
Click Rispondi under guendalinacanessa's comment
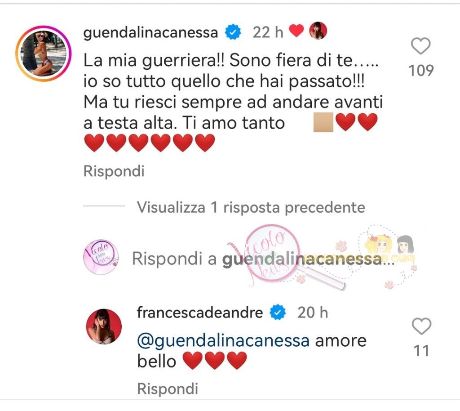114,171
